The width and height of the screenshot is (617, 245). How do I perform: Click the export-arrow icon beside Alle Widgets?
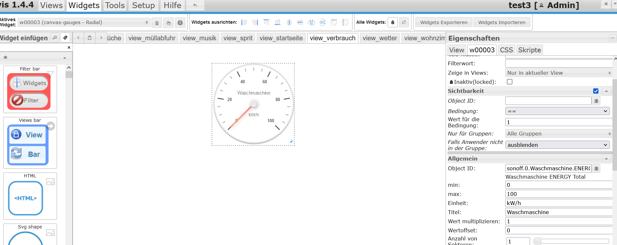point(404,22)
